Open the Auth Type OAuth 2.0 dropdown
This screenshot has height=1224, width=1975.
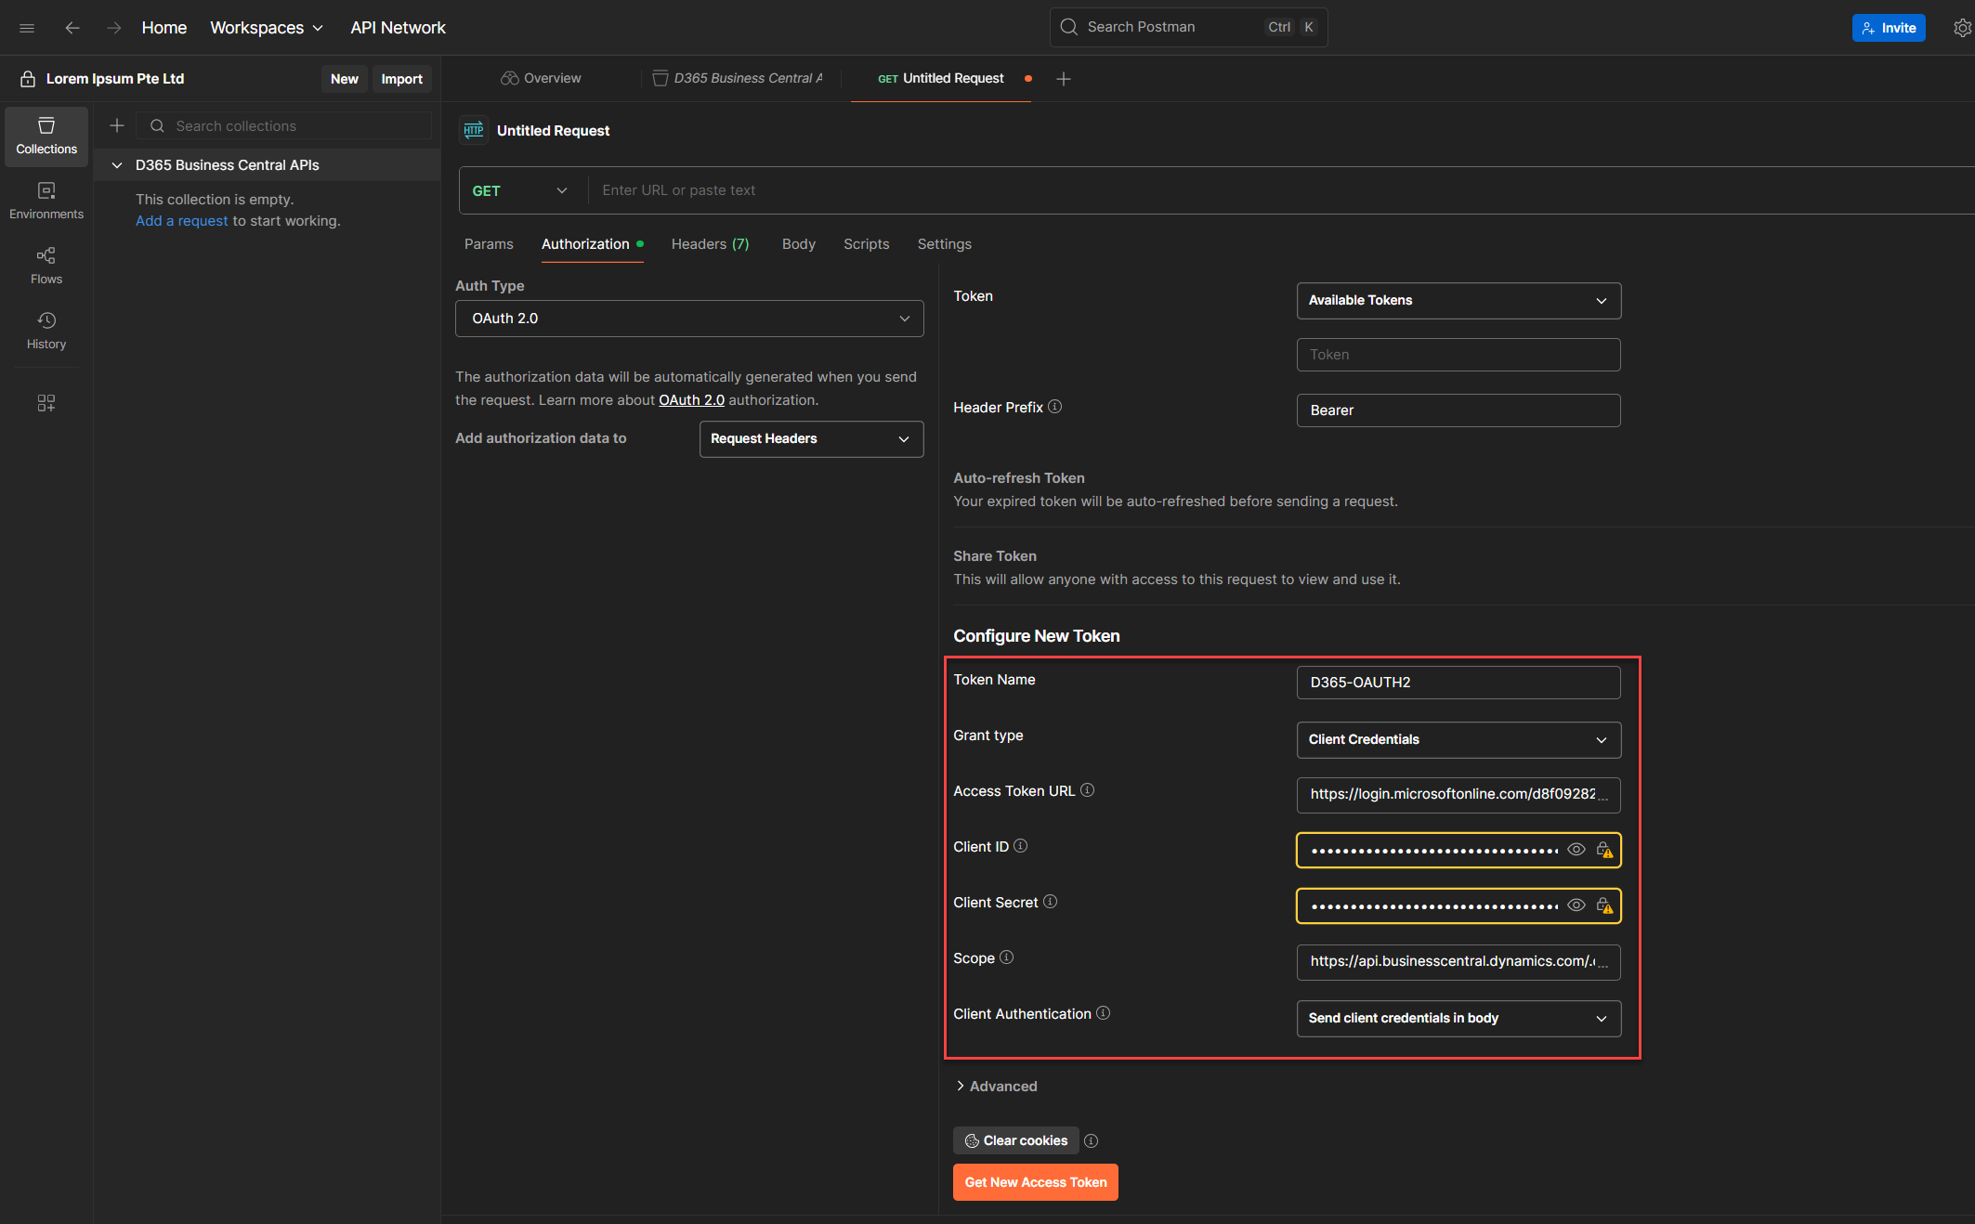(x=689, y=319)
